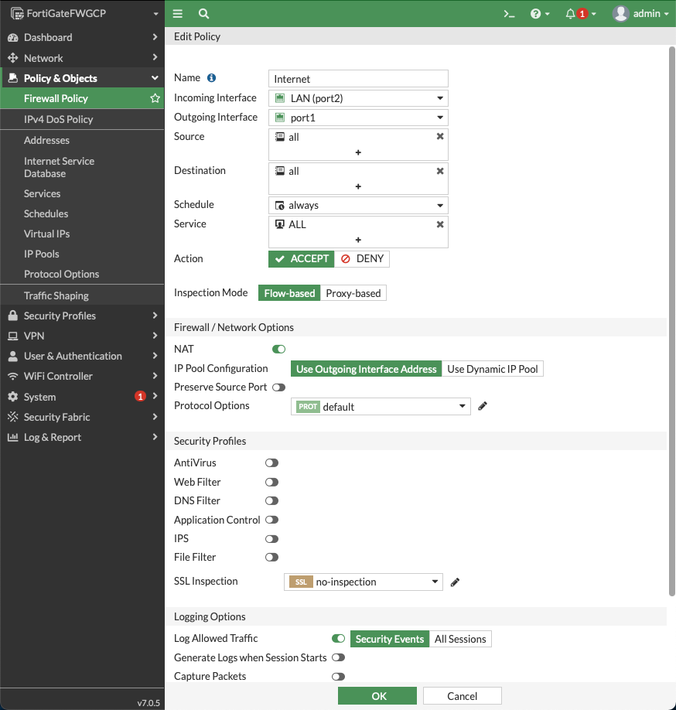Click the Name field info icon
The image size is (676, 710).
(x=212, y=78)
